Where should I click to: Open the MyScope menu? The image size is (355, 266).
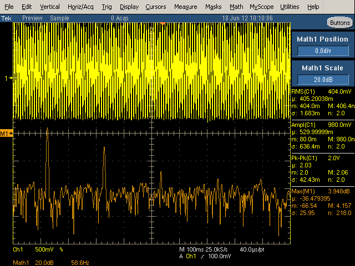click(262, 7)
